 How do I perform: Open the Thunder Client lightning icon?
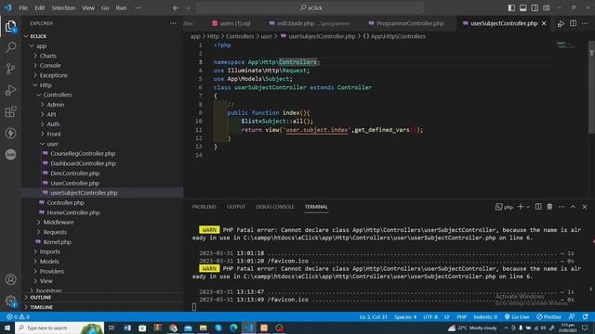pos(10,133)
